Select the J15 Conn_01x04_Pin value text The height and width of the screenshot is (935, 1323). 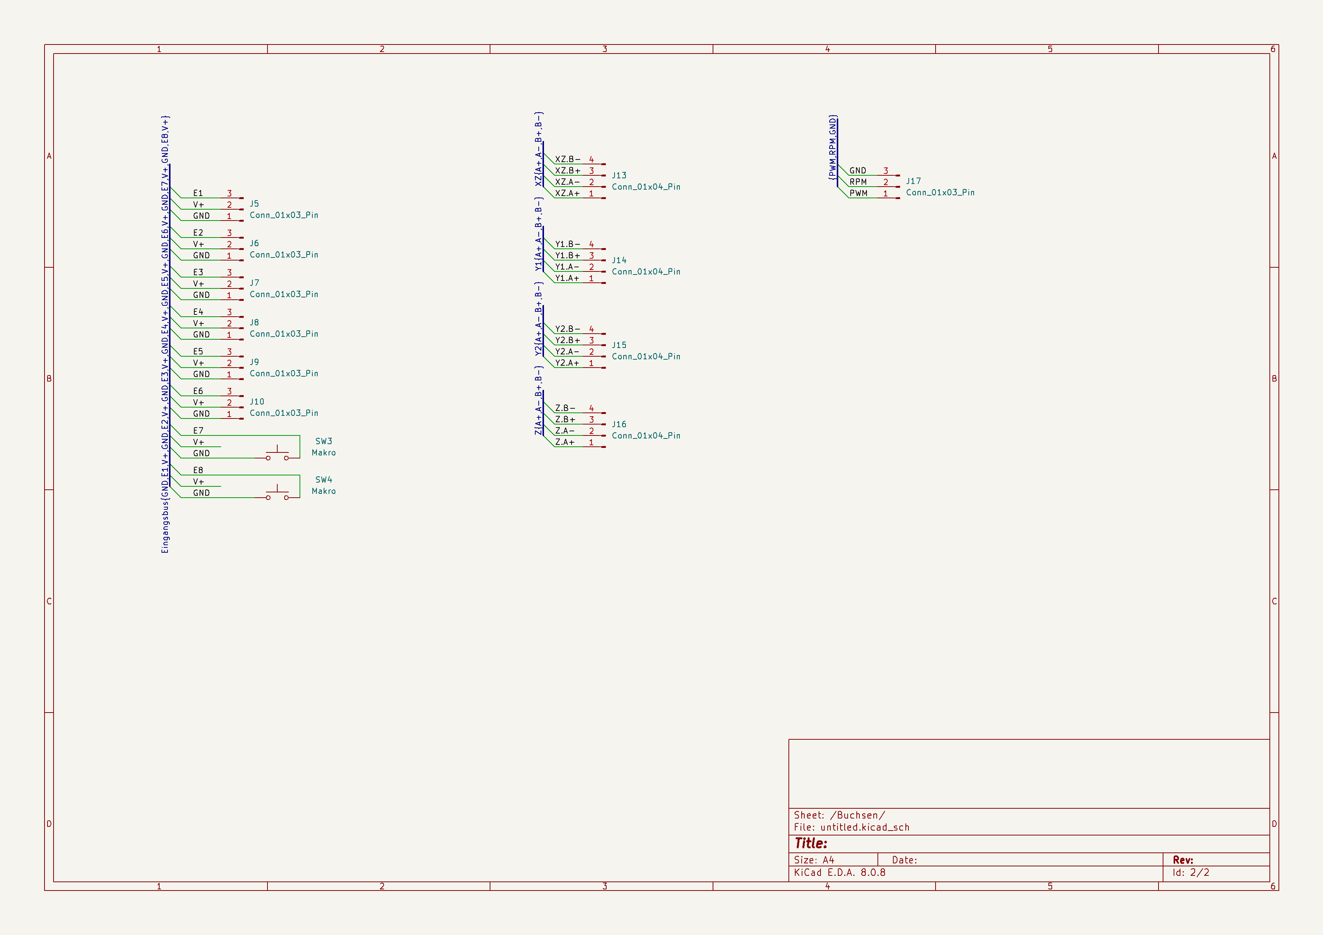(645, 357)
